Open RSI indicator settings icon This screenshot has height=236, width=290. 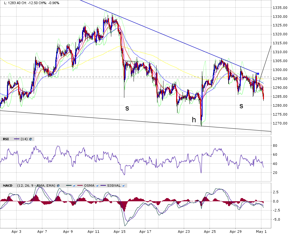click(x=31, y=139)
